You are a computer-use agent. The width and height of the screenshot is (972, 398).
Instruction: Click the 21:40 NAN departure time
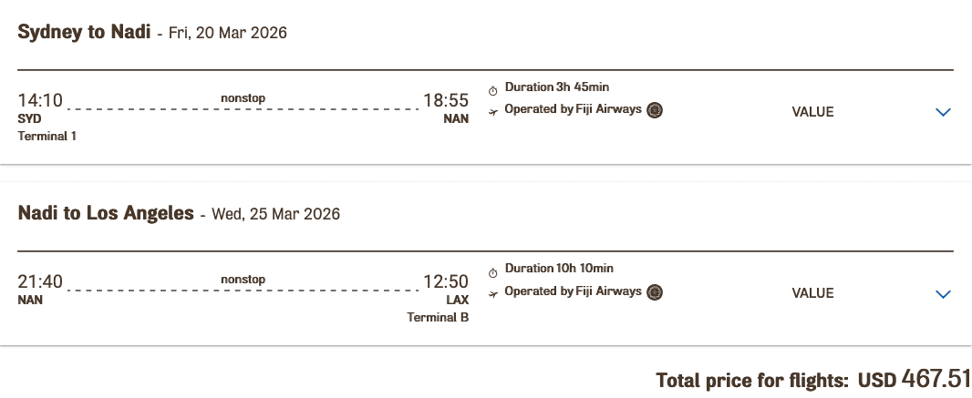point(40,282)
